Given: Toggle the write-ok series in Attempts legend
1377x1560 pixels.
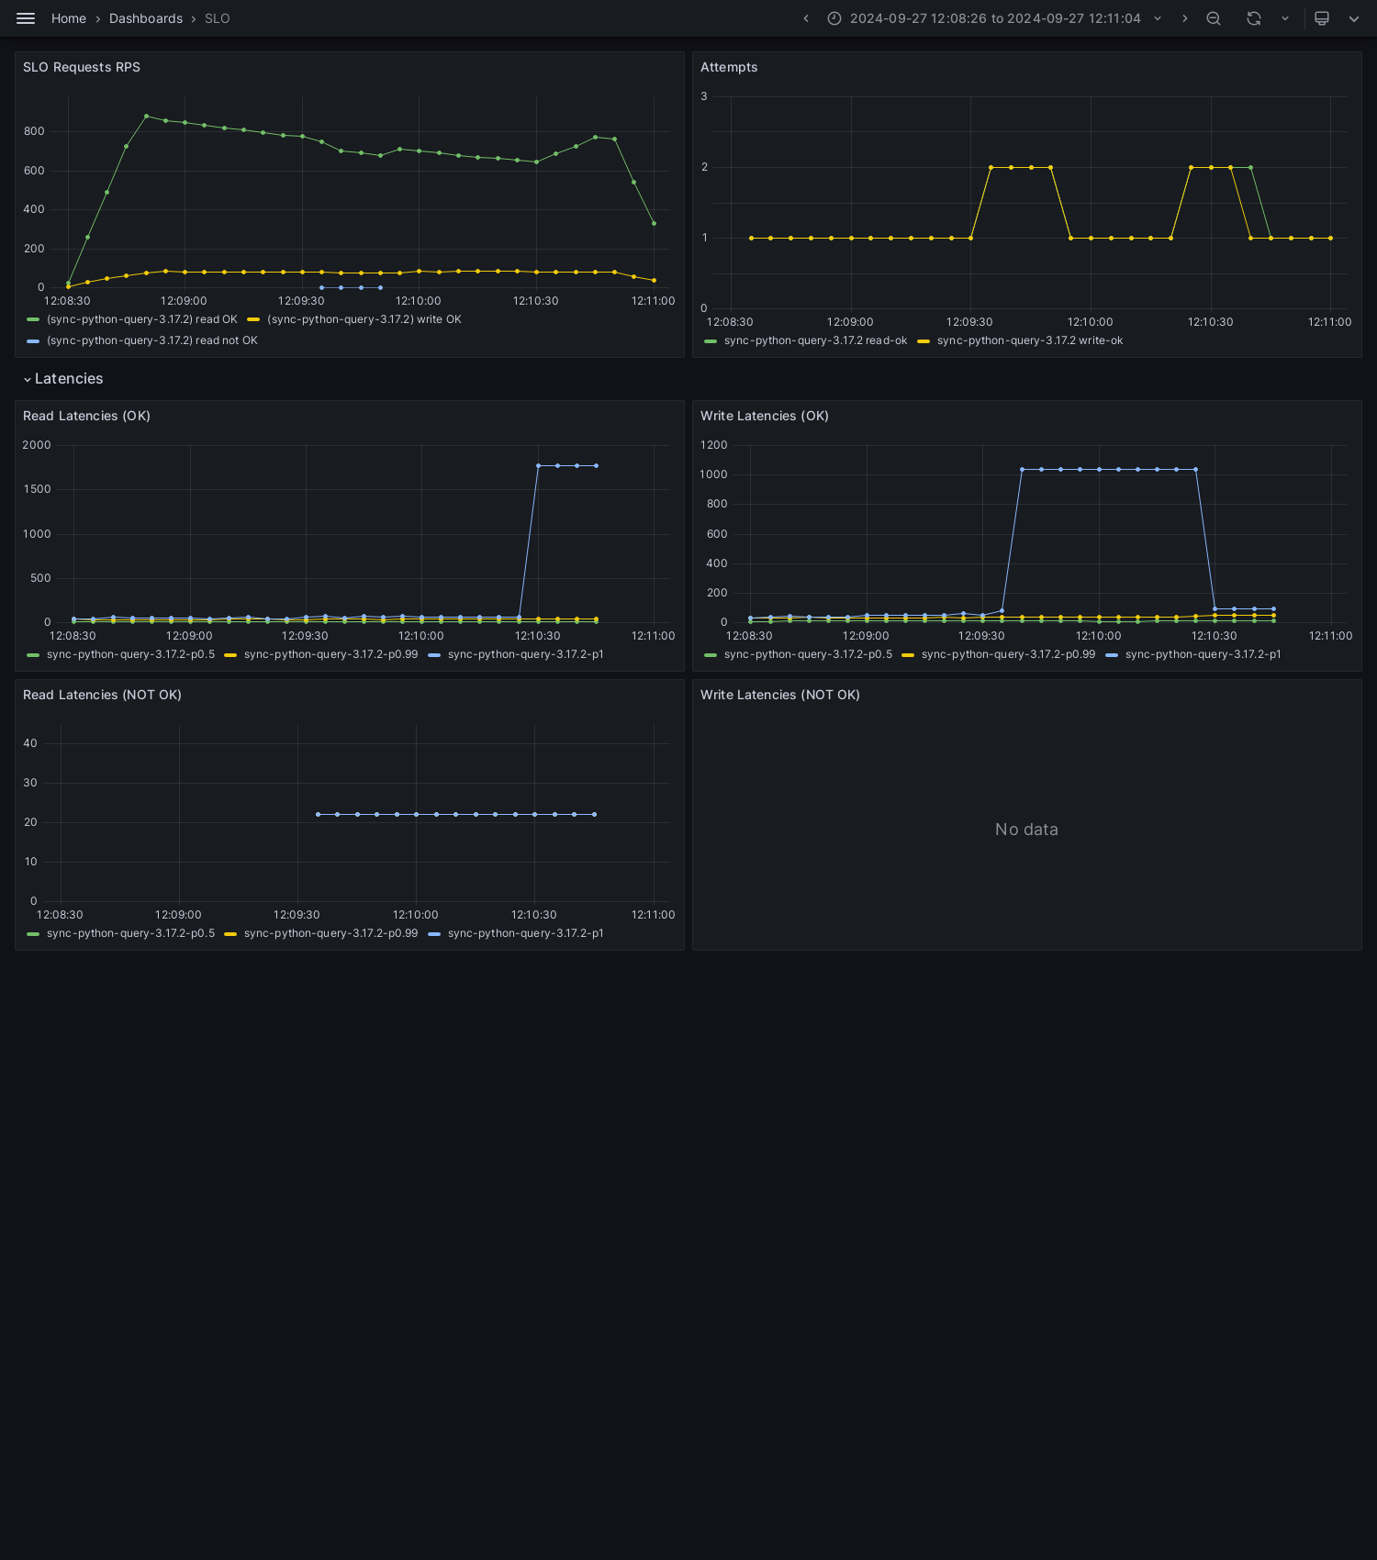Looking at the screenshot, I should 1030,340.
